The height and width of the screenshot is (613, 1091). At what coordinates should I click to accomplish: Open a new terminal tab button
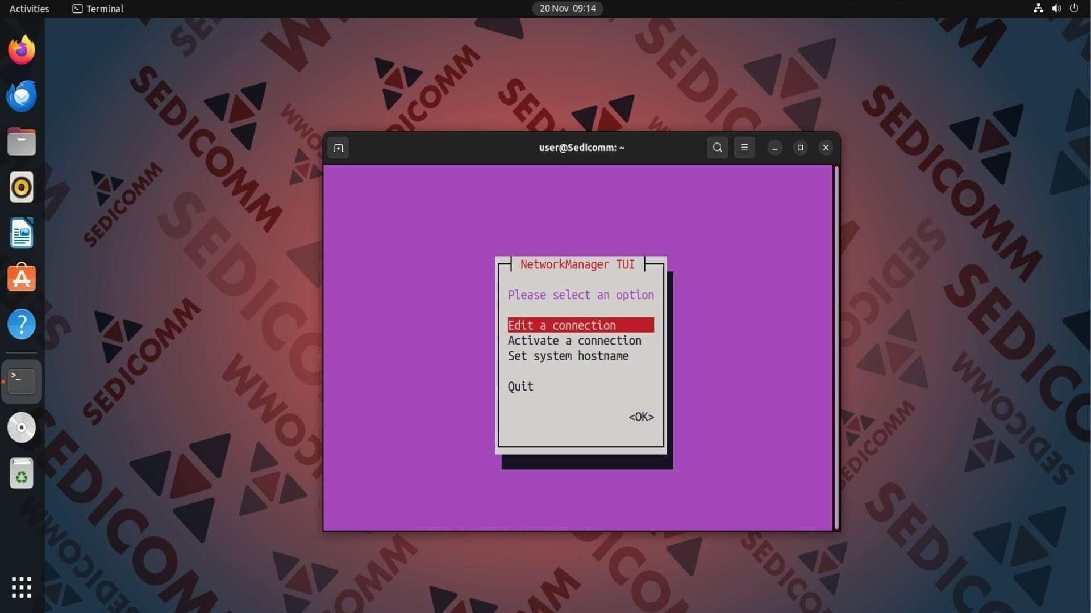click(x=338, y=148)
